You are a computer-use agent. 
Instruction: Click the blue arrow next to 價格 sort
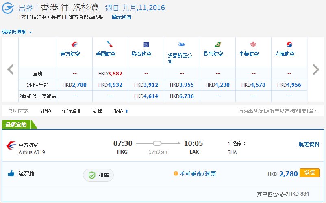coord(126,111)
